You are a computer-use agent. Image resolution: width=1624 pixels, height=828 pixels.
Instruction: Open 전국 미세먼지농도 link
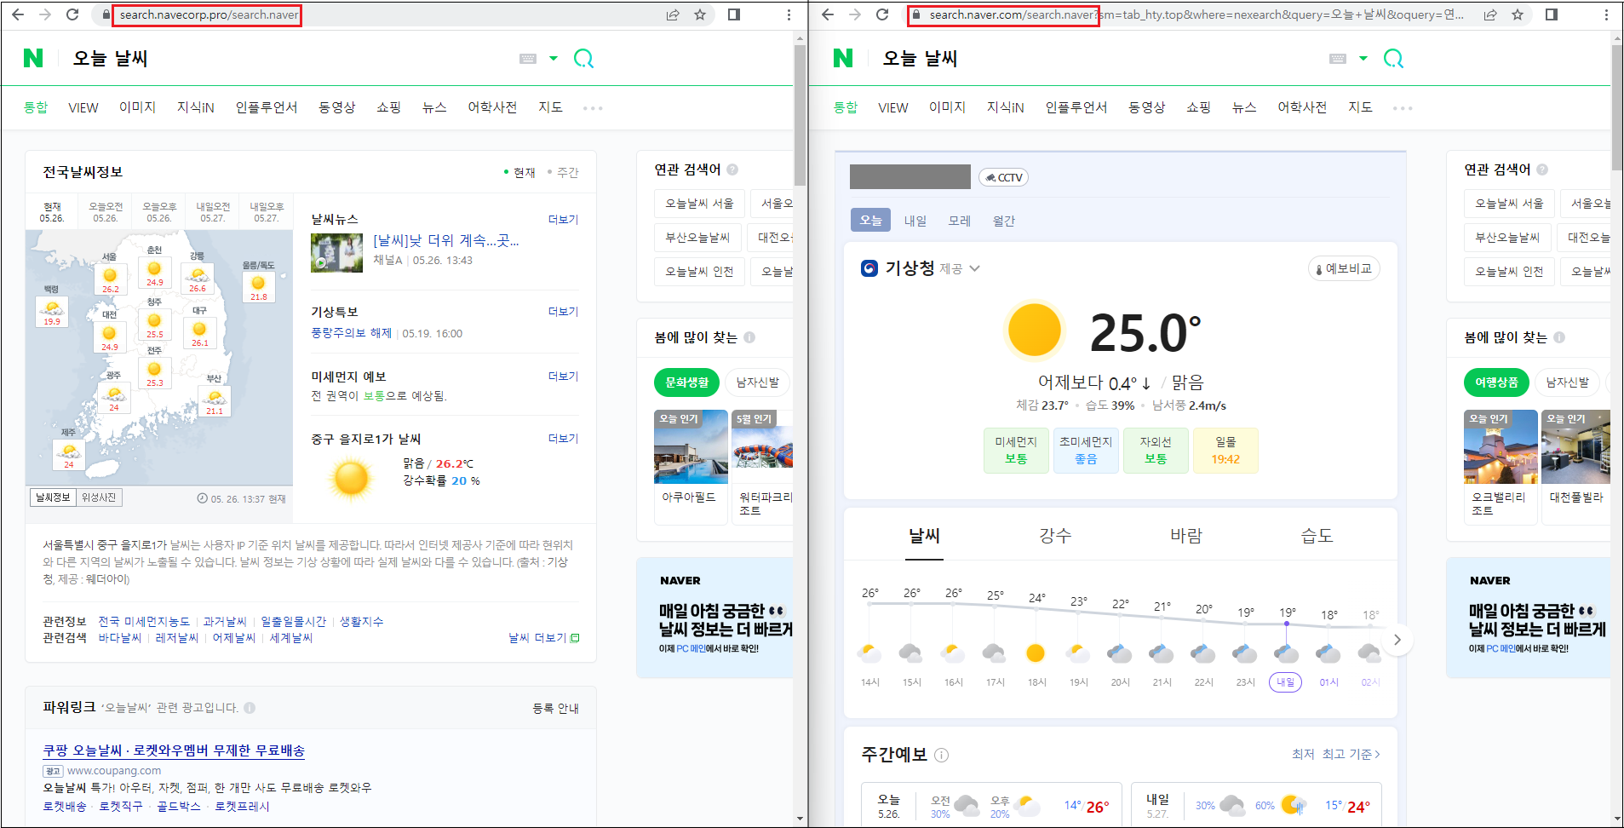[144, 622]
